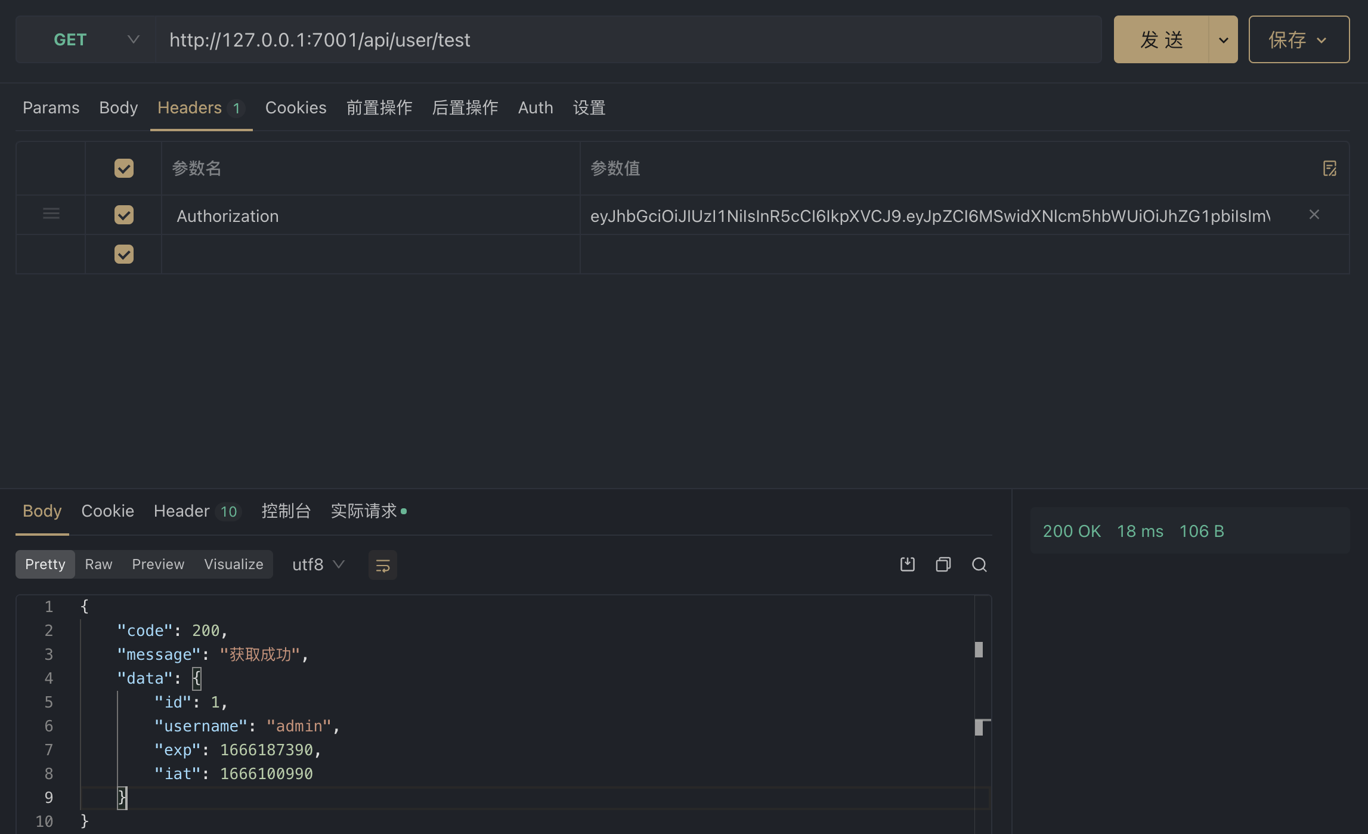1368x834 pixels.
Task: Switch response view to Raw
Action: (98, 564)
